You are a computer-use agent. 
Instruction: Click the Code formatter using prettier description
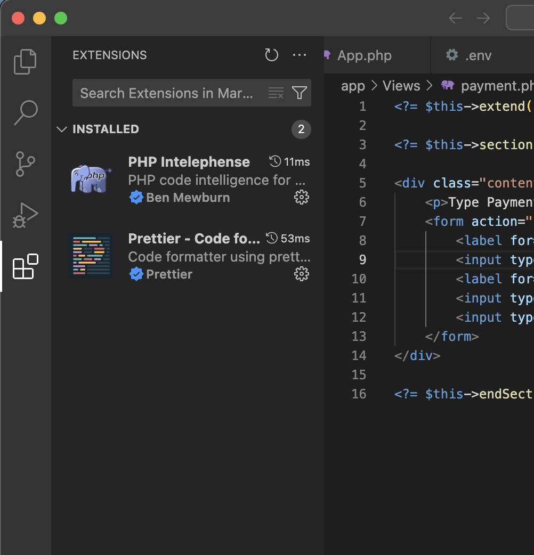(x=219, y=257)
